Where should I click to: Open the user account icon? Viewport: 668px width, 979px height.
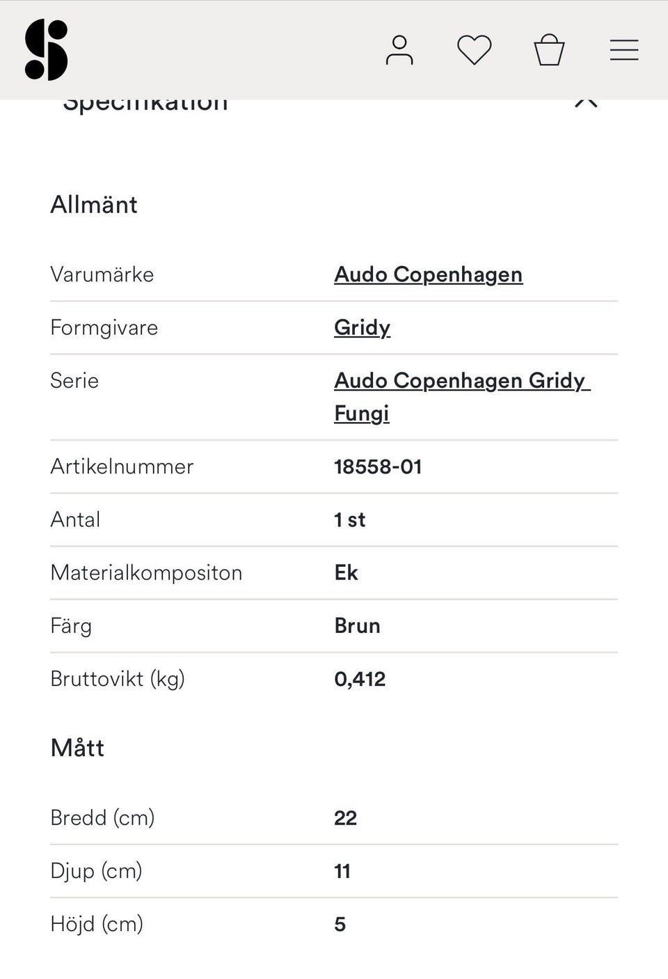pos(399,50)
